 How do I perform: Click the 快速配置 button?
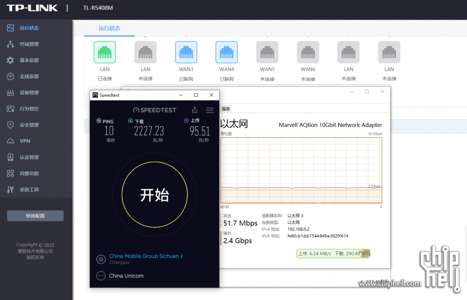click(35, 216)
